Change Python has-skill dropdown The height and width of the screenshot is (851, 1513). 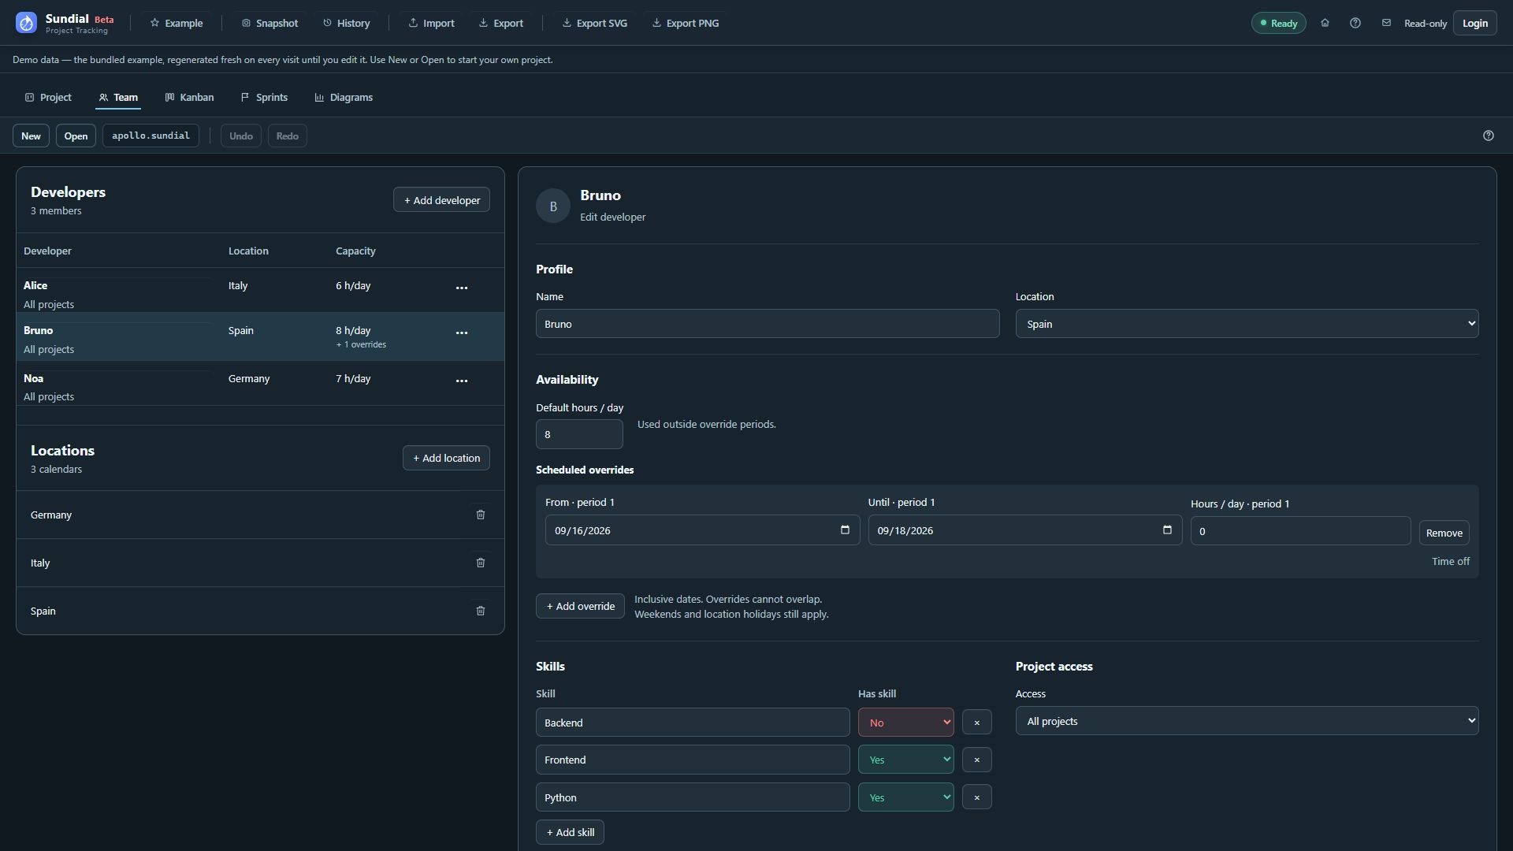point(906,797)
